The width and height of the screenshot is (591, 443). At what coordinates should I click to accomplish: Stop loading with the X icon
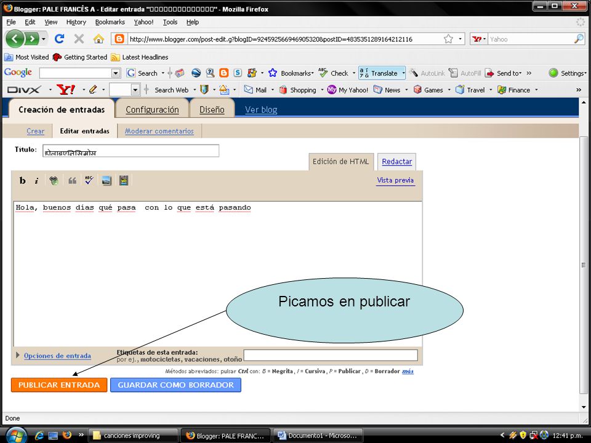(79, 39)
